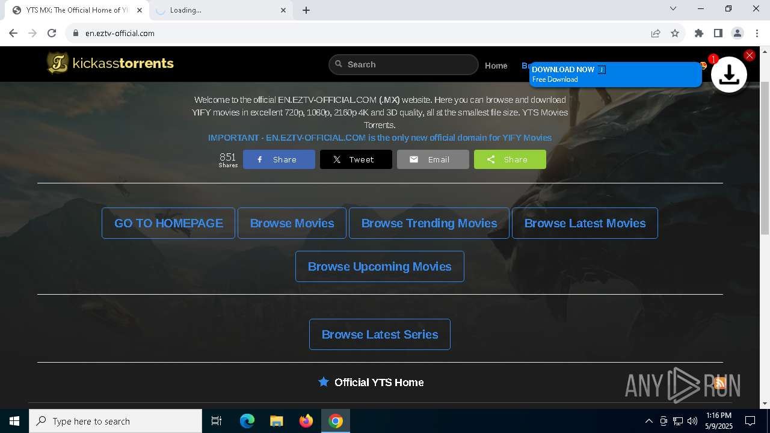
Task: Open network settings tray icon
Action: pos(678,421)
